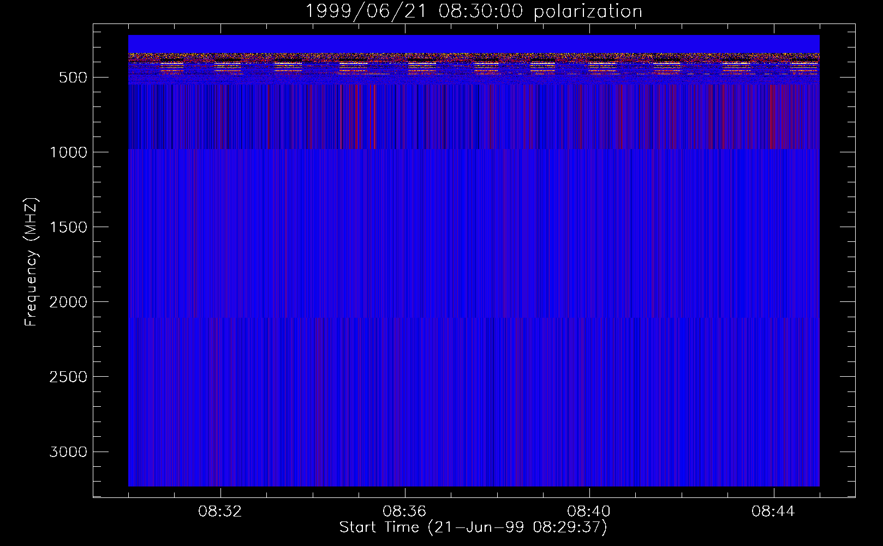Click the 2500 frequency tick label
This screenshot has height=546, width=883.
pyautogui.click(x=68, y=377)
